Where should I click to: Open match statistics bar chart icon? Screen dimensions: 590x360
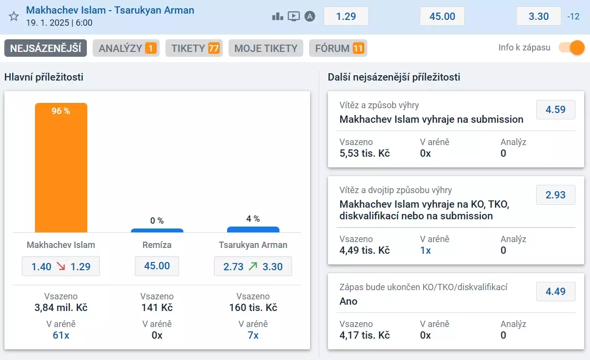click(x=278, y=16)
